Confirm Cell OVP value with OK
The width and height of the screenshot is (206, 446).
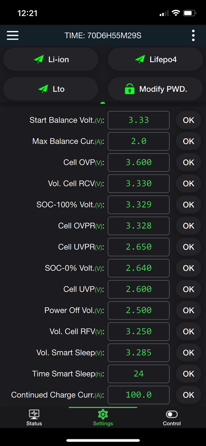(x=188, y=162)
